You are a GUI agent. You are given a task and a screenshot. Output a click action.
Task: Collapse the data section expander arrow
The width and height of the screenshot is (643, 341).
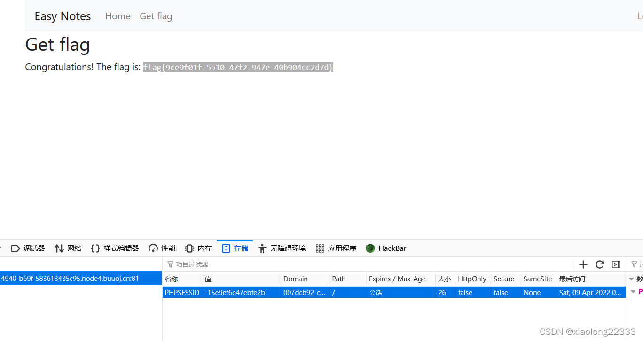tap(631, 279)
